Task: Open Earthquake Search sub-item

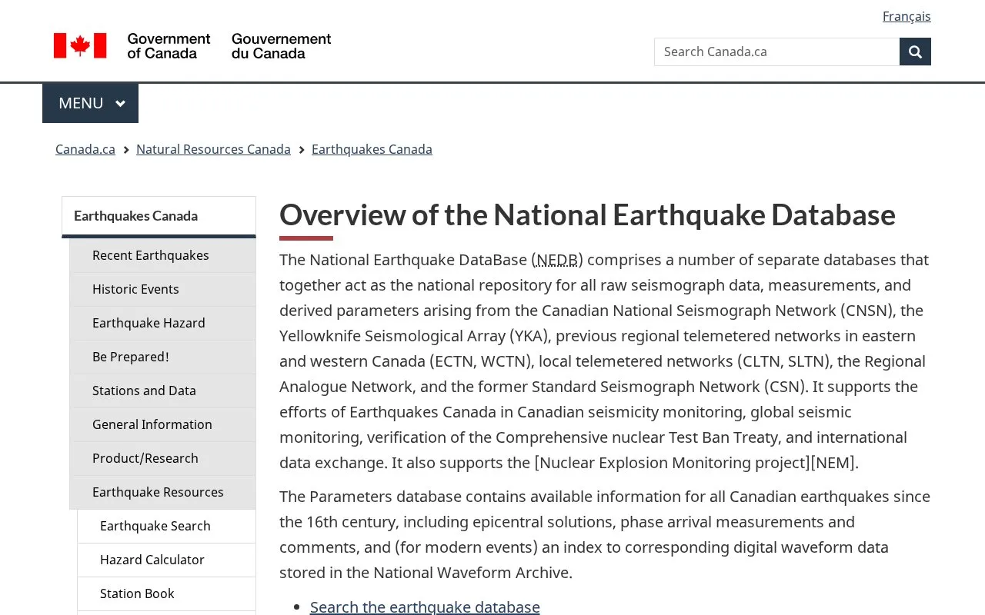Action: pos(166,526)
